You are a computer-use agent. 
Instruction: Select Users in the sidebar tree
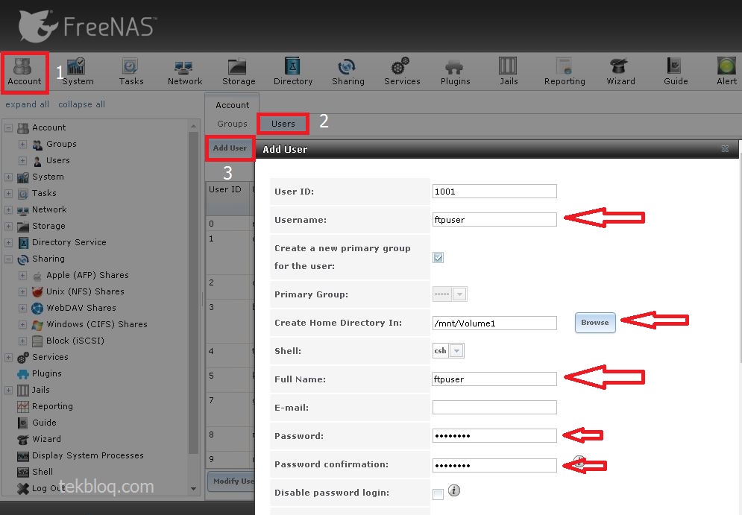[x=57, y=160]
